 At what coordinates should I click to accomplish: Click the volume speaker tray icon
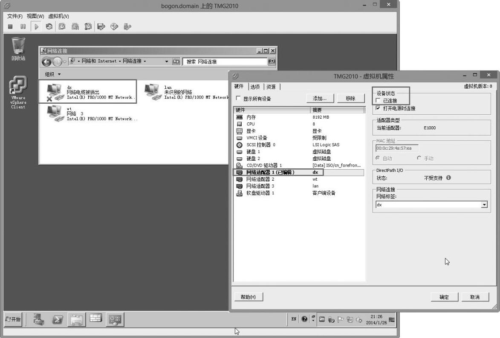(x=359, y=320)
